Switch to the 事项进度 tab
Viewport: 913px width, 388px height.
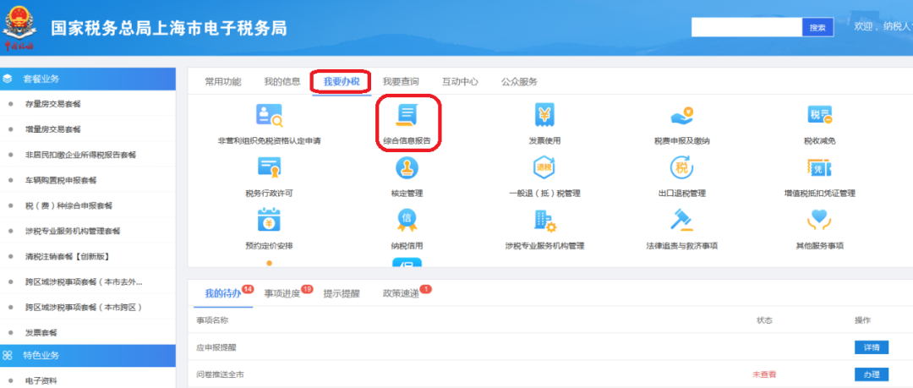click(x=282, y=293)
